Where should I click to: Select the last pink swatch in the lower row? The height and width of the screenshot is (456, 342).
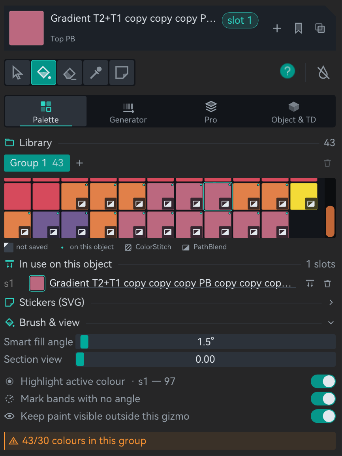(275, 225)
